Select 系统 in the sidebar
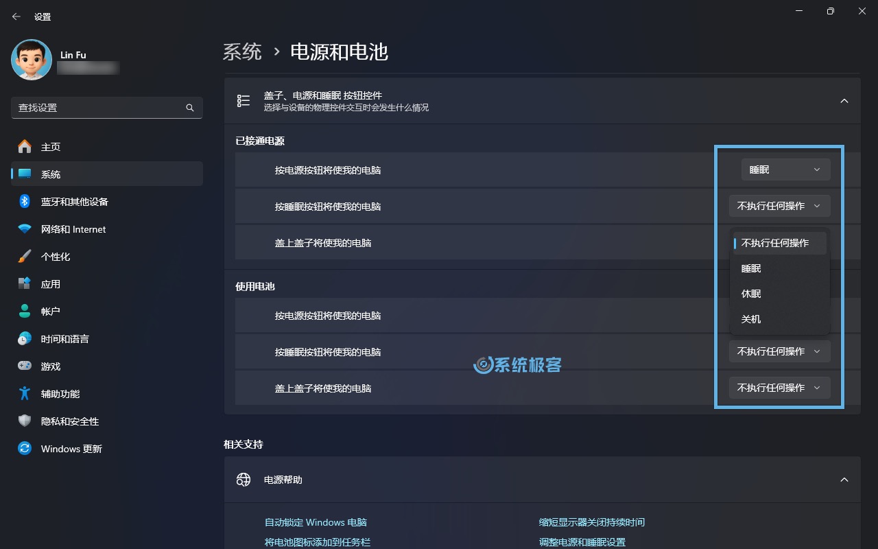This screenshot has height=549, width=878. 107,174
